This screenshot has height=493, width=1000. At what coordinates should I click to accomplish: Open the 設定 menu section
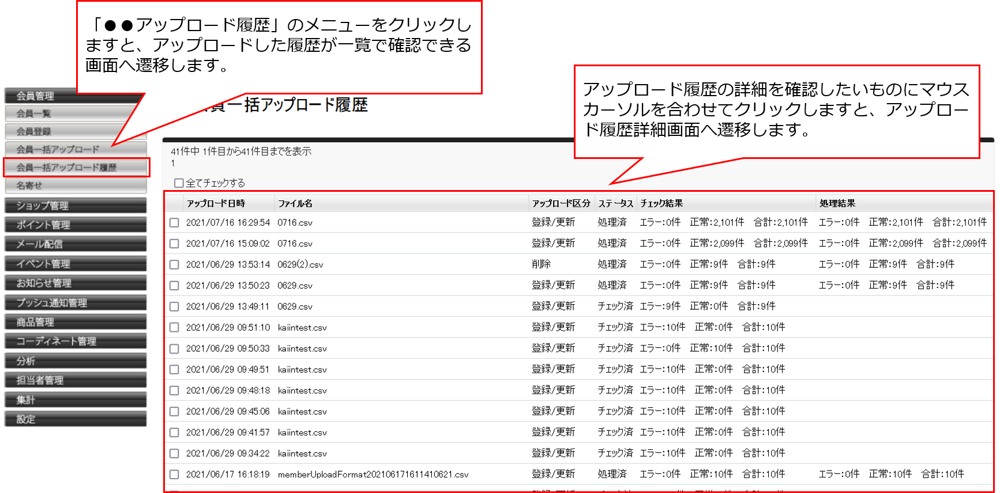[x=76, y=419]
